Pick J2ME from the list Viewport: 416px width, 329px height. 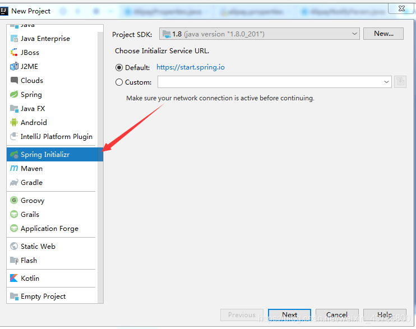point(52,66)
